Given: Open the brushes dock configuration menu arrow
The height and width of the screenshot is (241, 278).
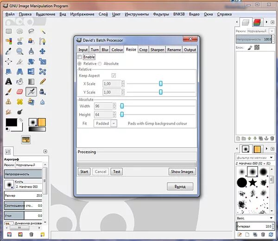Looking at the screenshot, I should [x=272, y=149].
